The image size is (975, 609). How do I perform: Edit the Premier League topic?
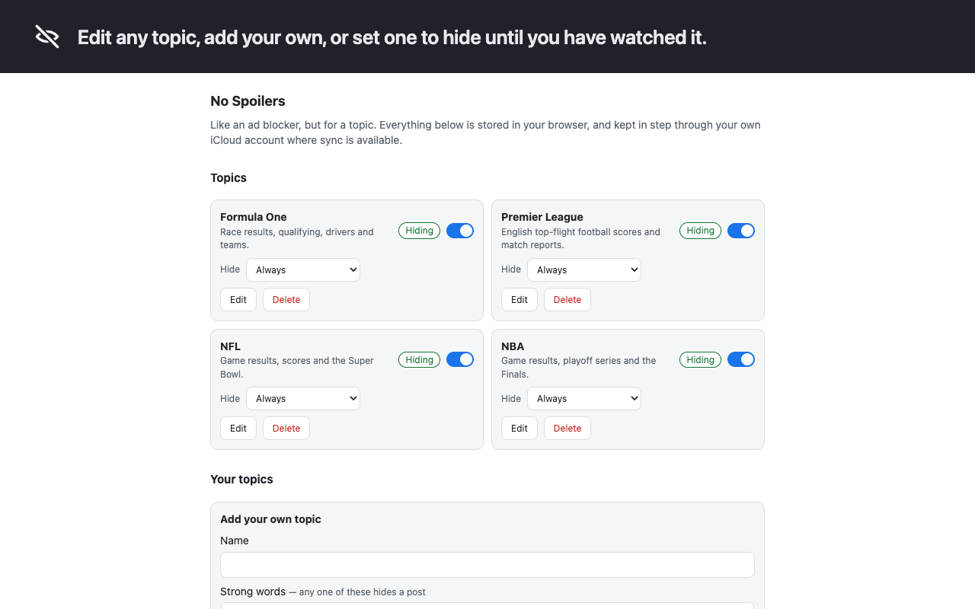[519, 299]
